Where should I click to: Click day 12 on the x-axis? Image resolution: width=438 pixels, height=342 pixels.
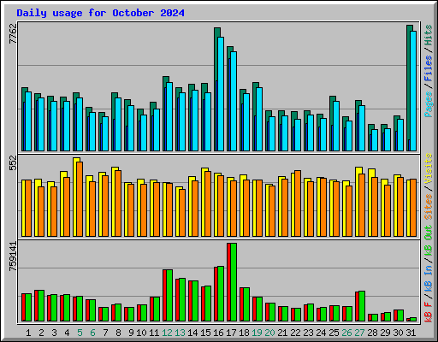[x=167, y=333]
